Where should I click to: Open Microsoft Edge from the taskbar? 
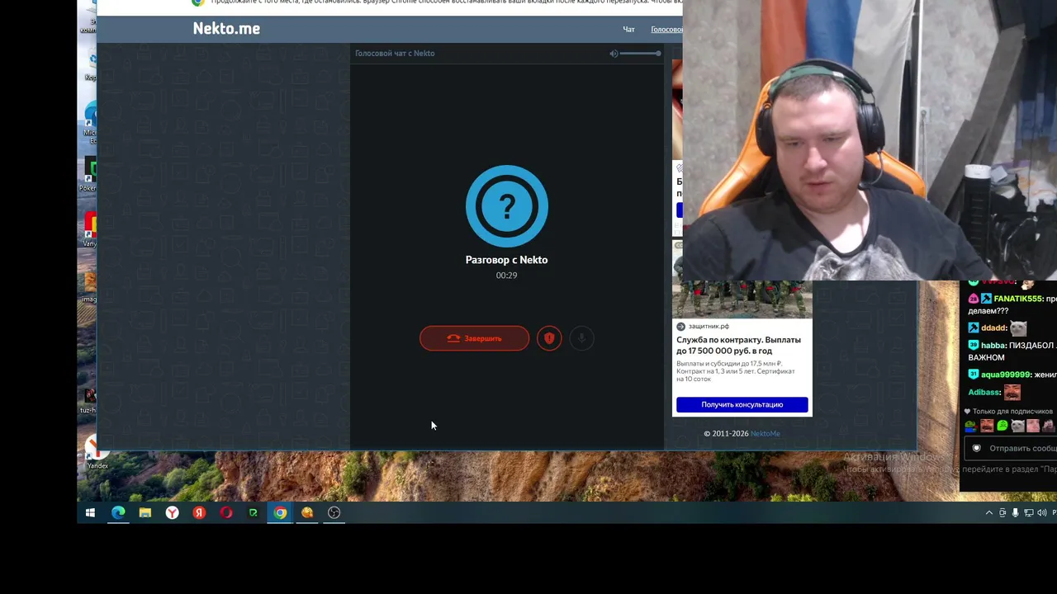(118, 513)
